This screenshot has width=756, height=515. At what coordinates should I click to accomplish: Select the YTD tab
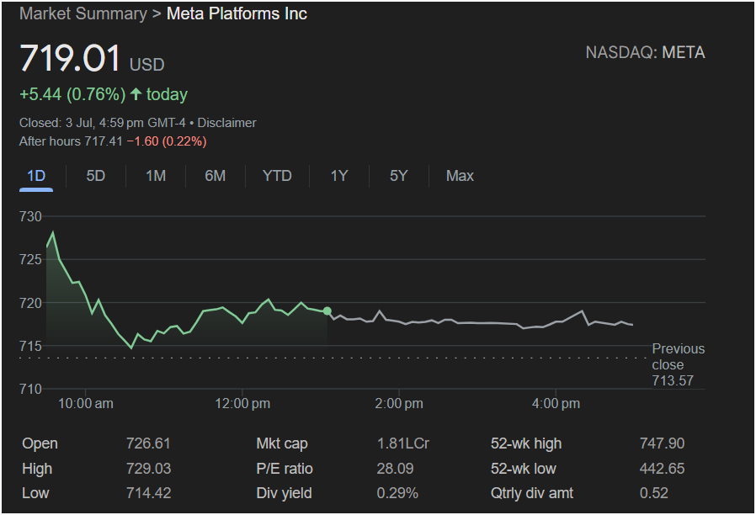pyautogui.click(x=277, y=176)
